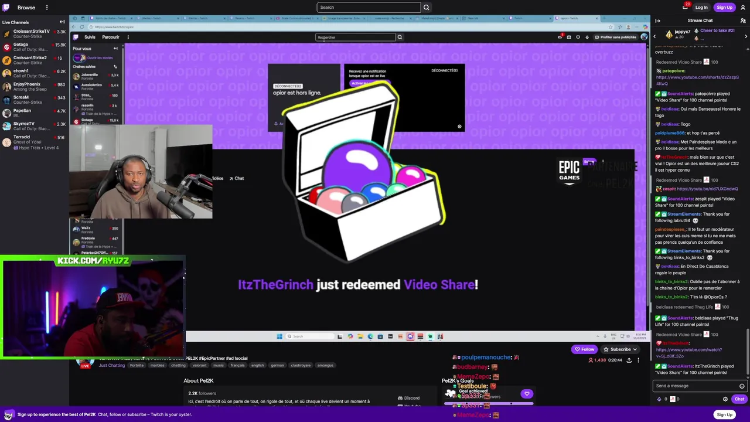Open chat settings gear

(725, 399)
